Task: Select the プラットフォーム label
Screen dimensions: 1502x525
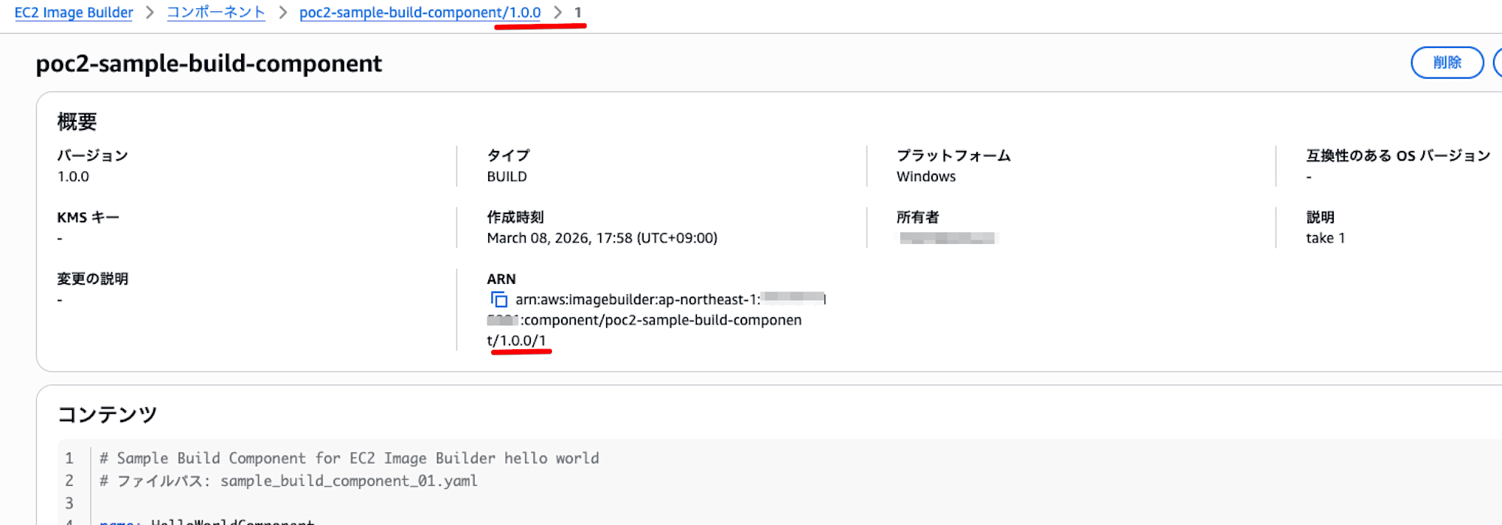Action: point(954,155)
